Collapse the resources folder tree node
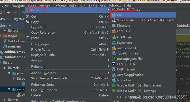 [x=9, y=89]
